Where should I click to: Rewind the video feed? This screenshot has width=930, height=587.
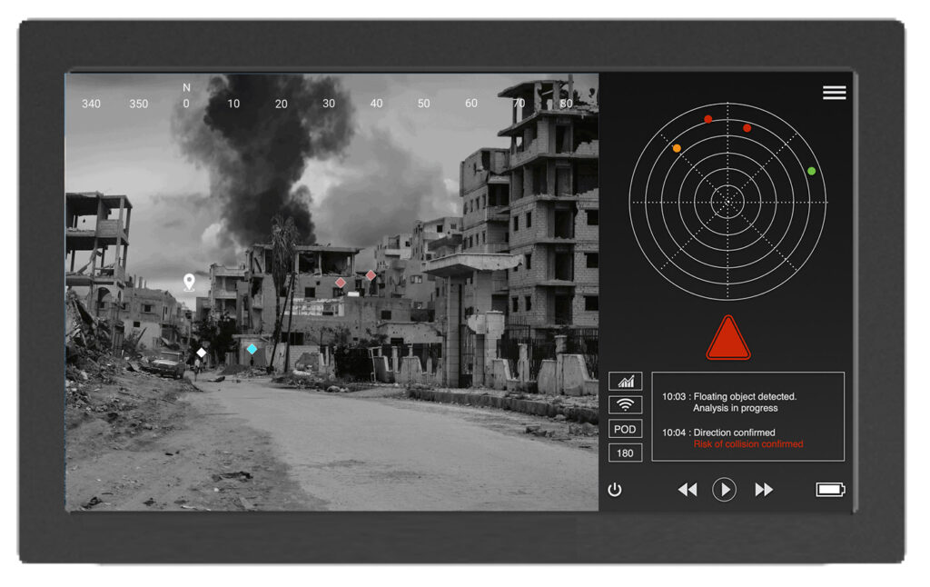[688, 490]
